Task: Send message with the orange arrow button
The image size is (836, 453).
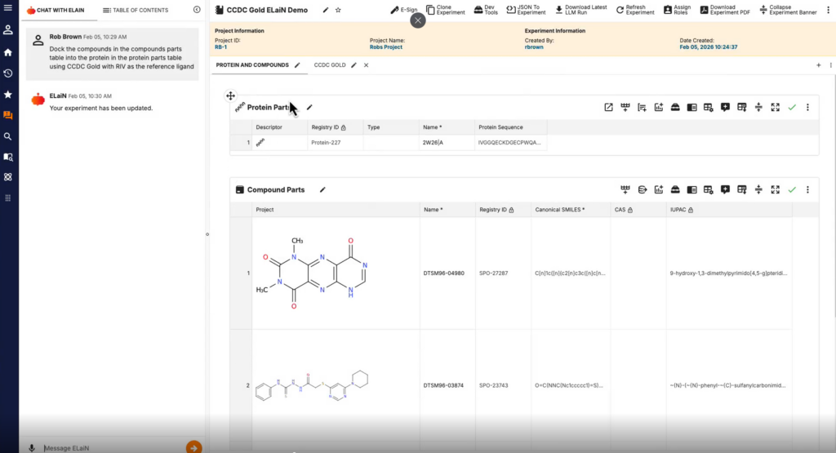Action: click(193, 446)
